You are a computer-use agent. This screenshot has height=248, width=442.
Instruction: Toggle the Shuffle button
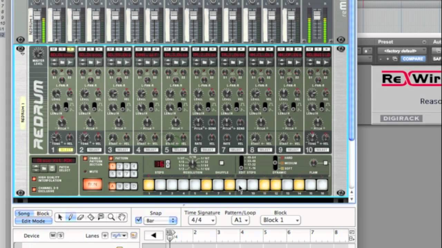click(x=222, y=163)
